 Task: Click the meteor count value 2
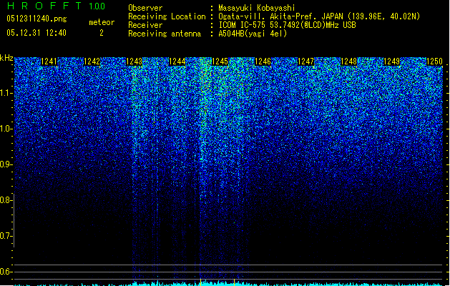(x=102, y=33)
